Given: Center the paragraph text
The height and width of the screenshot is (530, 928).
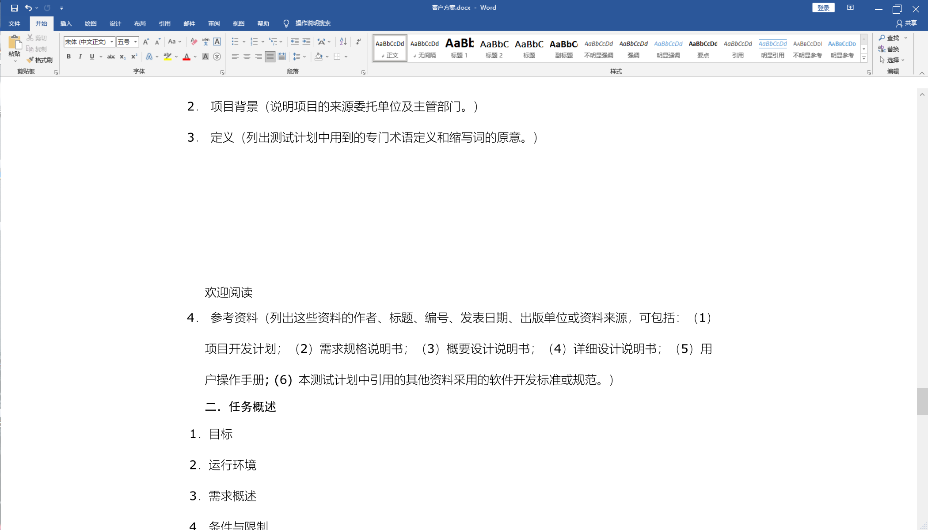Looking at the screenshot, I should click(247, 57).
